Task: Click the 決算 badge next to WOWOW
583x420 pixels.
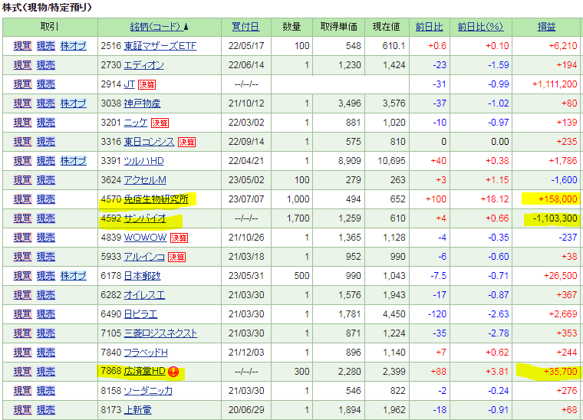Action: (179, 238)
